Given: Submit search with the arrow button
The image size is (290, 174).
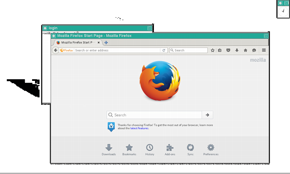Looking at the screenshot, I should tap(207, 115).
